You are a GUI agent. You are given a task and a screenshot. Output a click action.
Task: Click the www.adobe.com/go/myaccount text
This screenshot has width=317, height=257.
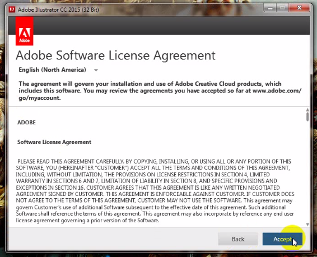click(277, 91)
